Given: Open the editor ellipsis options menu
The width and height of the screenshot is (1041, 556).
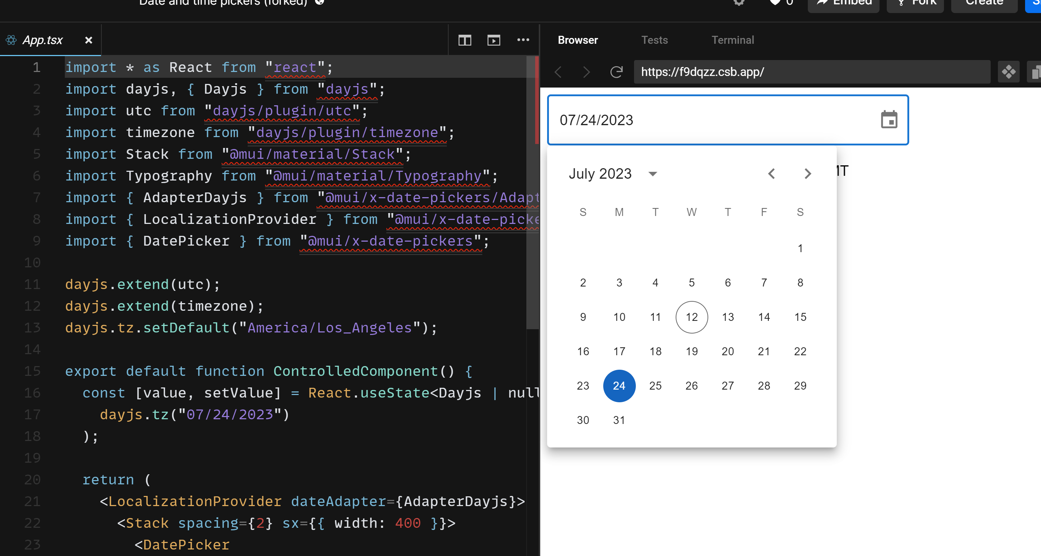Looking at the screenshot, I should click(523, 40).
